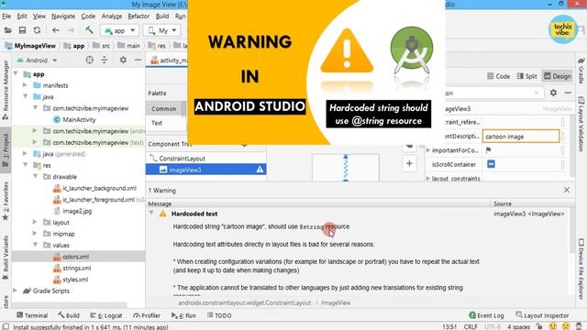This screenshot has width=587, height=330.
Task: Open the File menu
Action: pyautogui.click(x=6, y=16)
